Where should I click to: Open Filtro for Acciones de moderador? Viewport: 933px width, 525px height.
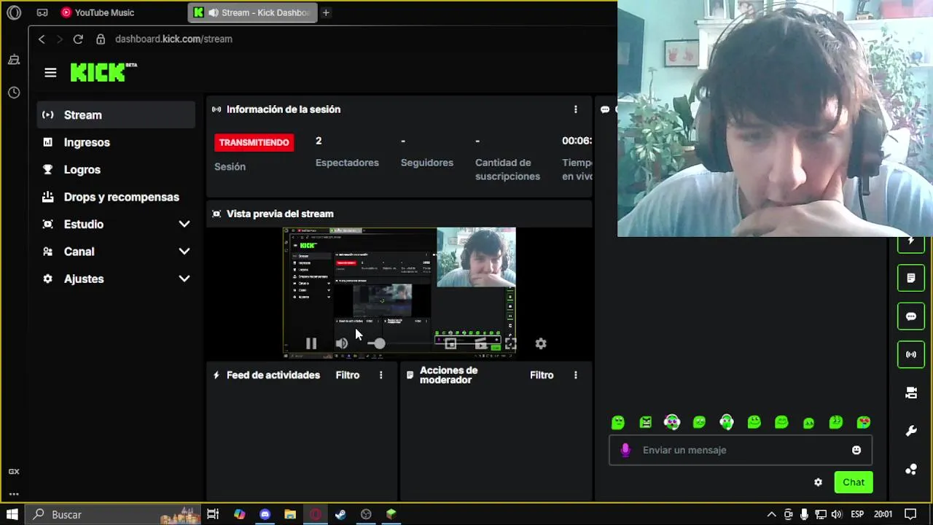coord(542,375)
